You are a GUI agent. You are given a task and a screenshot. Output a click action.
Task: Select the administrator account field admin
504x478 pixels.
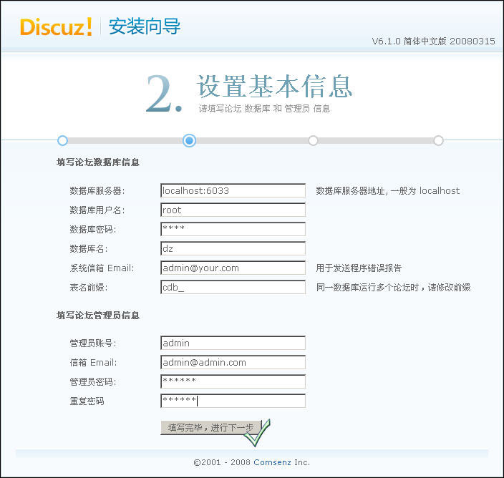(x=233, y=343)
